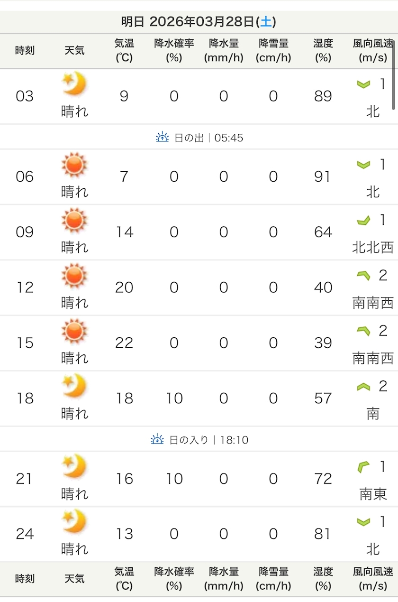Image resolution: width=398 pixels, height=602 pixels.
Task: Click the wind direction arrow at 09
Action: tap(363, 221)
